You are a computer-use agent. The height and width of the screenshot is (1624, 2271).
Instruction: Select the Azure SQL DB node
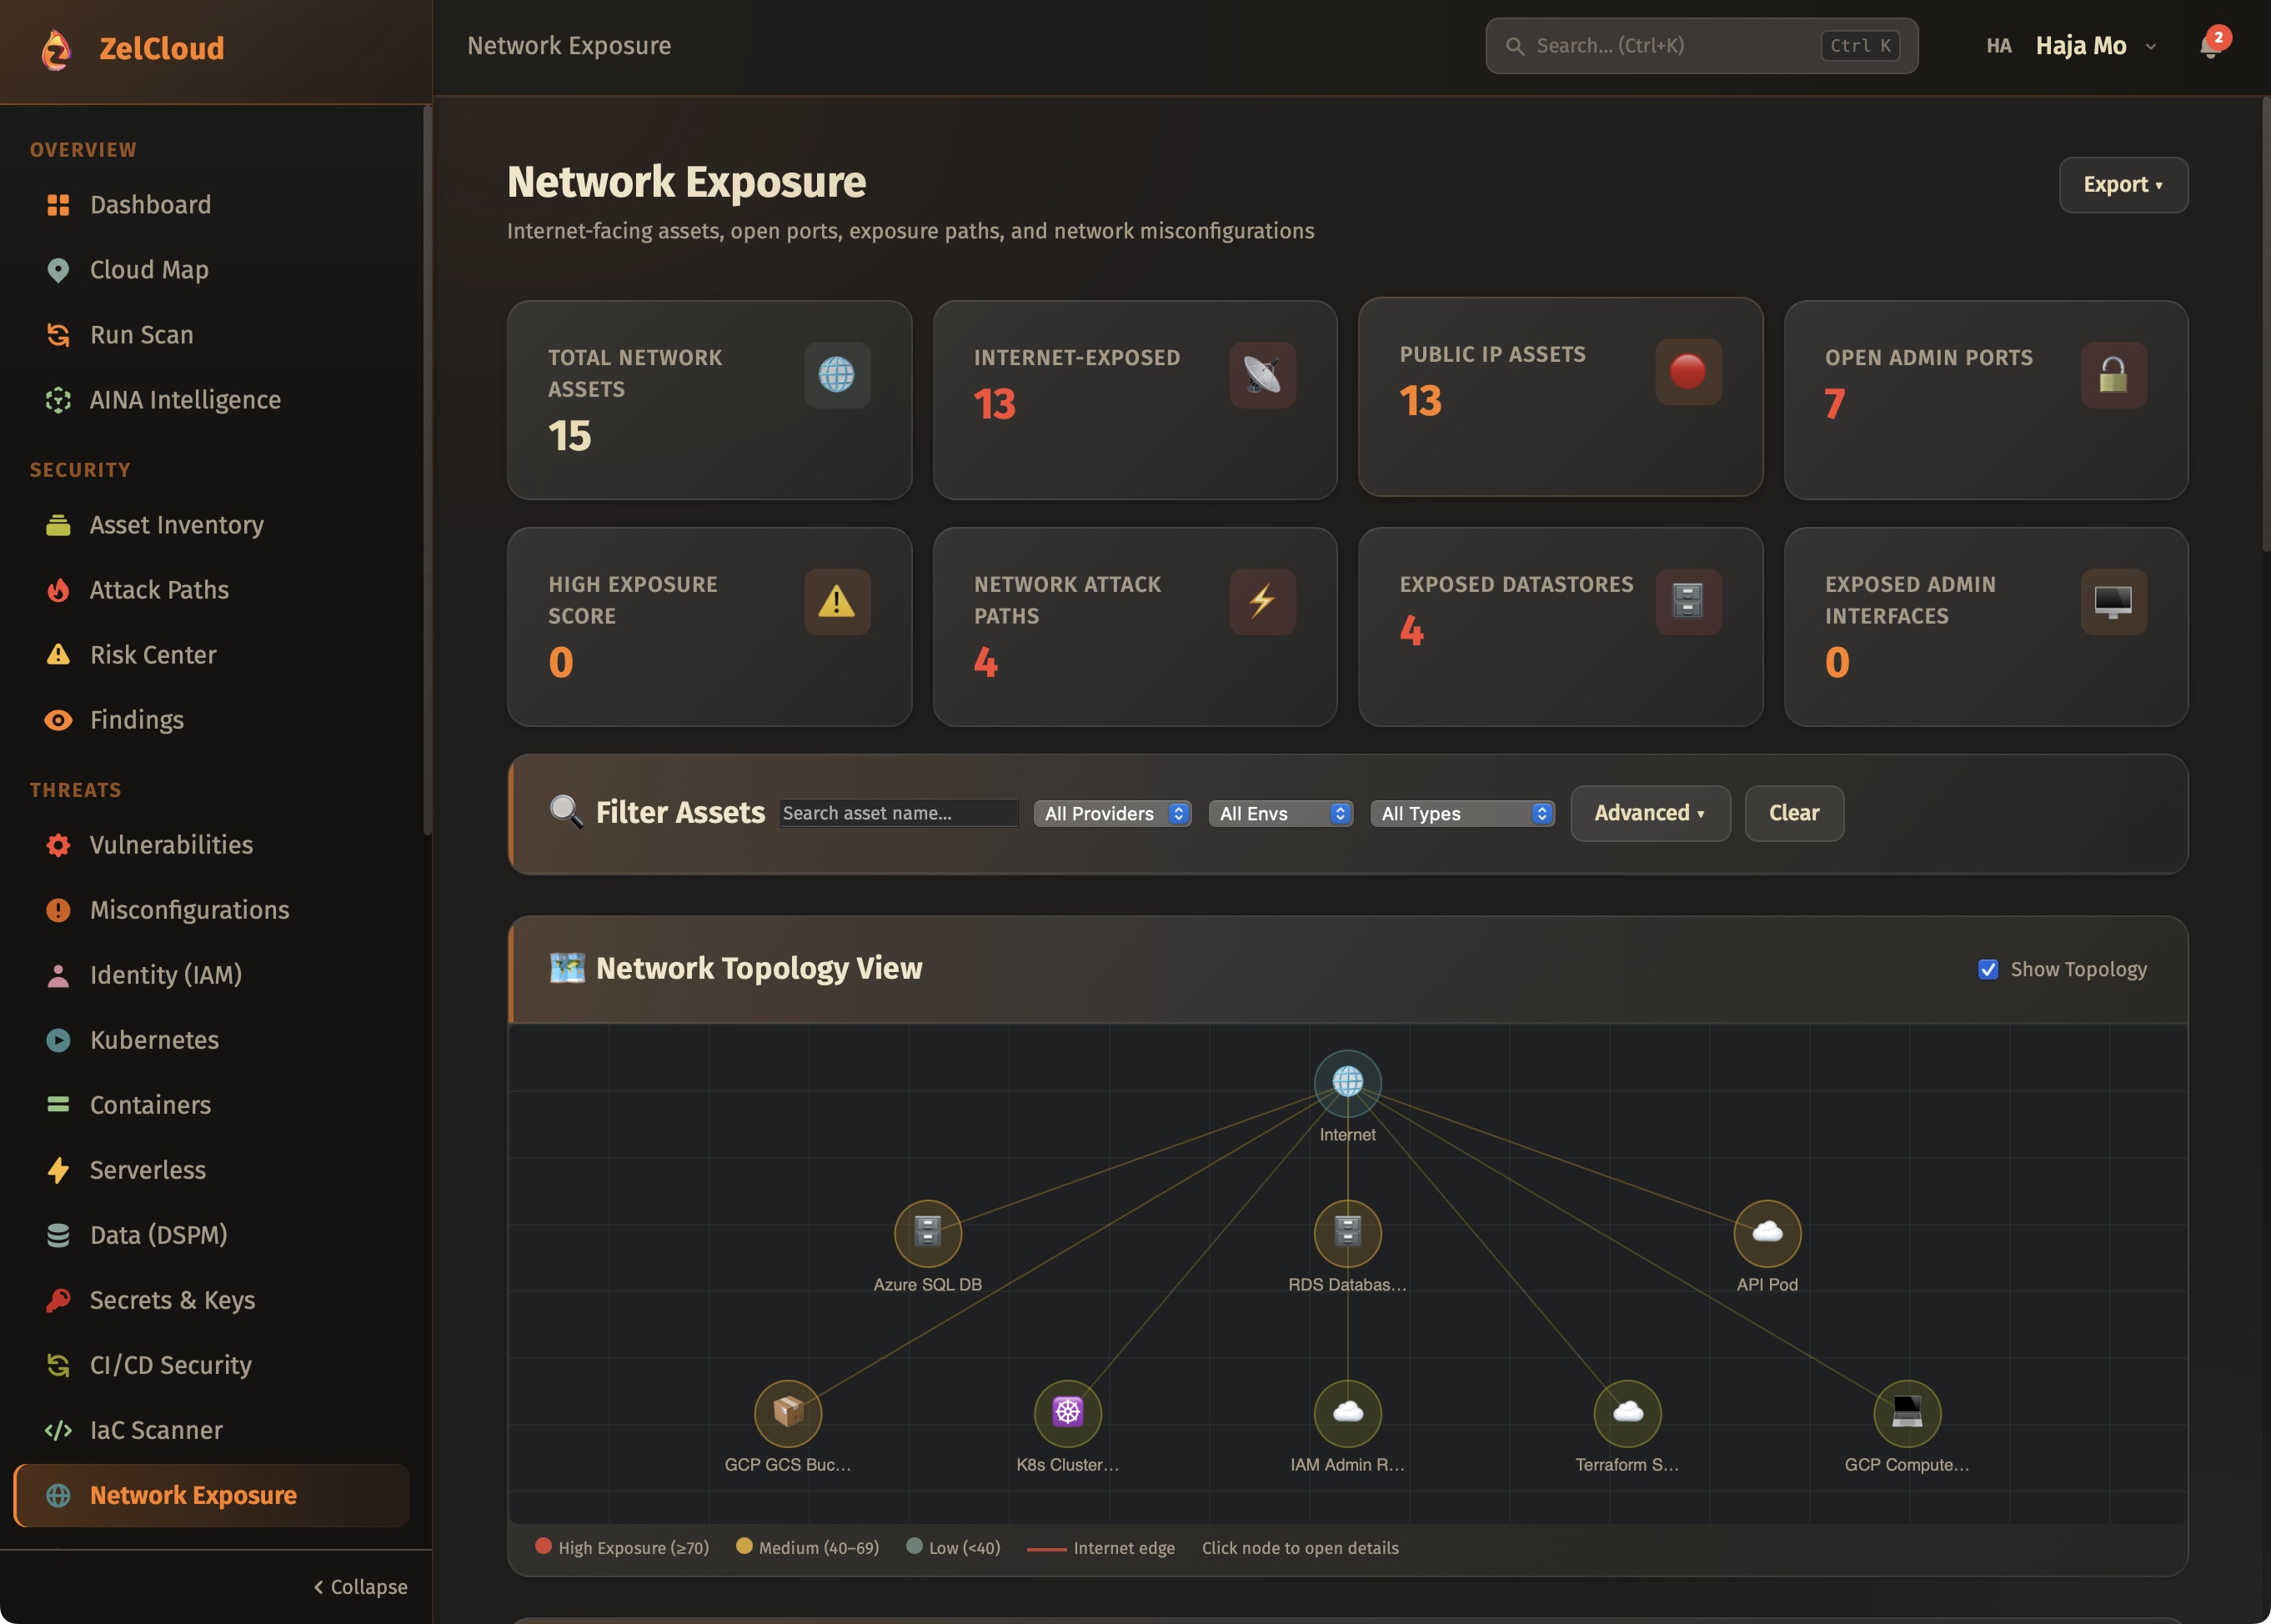(x=927, y=1232)
